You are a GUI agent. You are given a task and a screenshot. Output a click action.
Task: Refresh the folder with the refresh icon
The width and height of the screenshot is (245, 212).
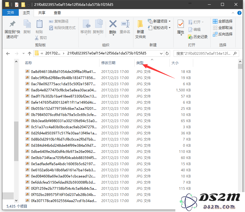click(167, 54)
